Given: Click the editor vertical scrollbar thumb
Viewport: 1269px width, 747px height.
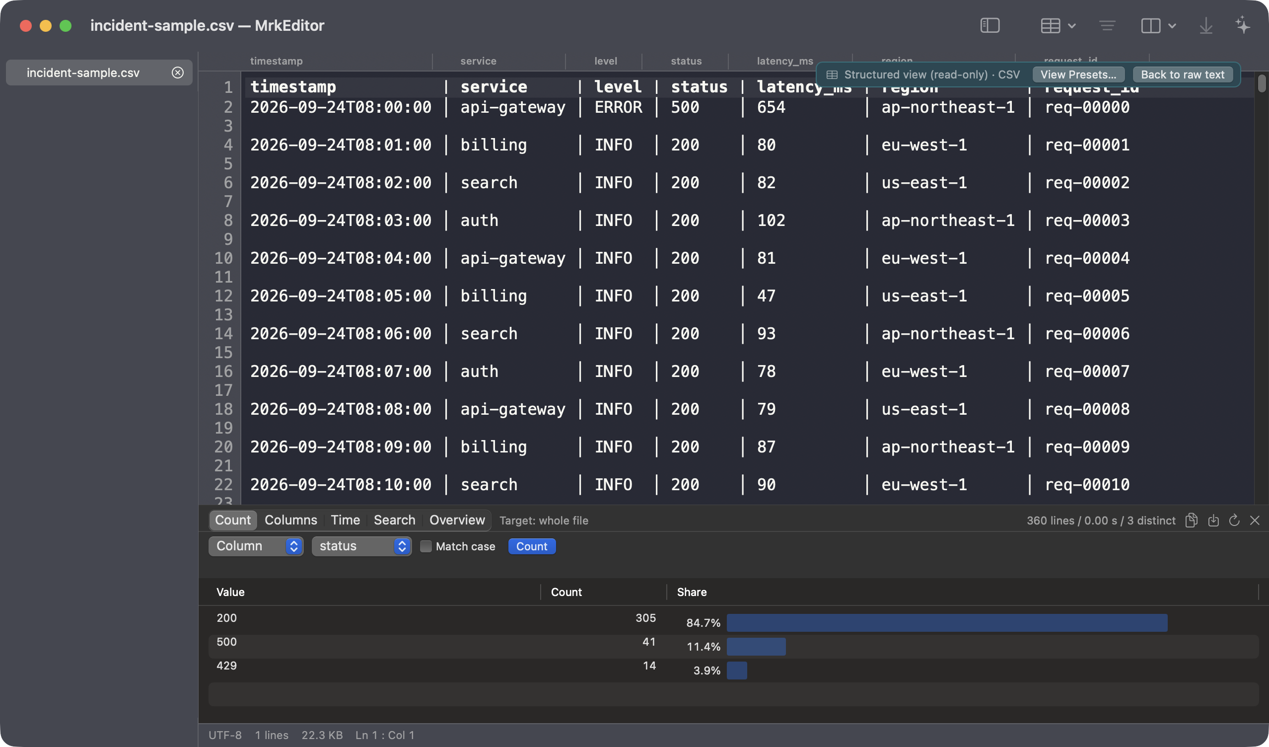Looking at the screenshot, I should point(1261,83).
